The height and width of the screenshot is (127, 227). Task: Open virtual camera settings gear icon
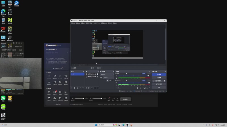pos(165,81)
